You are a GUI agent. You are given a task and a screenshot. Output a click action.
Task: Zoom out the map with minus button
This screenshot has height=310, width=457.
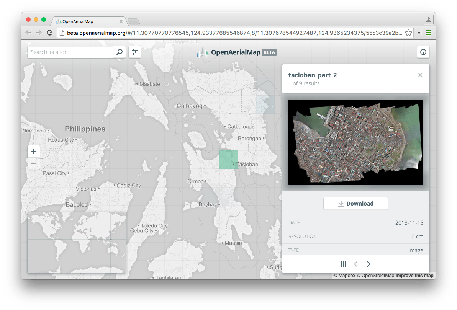pos(34,164)
